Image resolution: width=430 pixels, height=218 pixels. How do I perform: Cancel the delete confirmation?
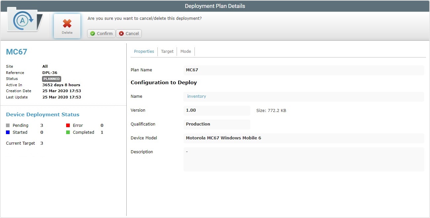[x=129, y=33]
